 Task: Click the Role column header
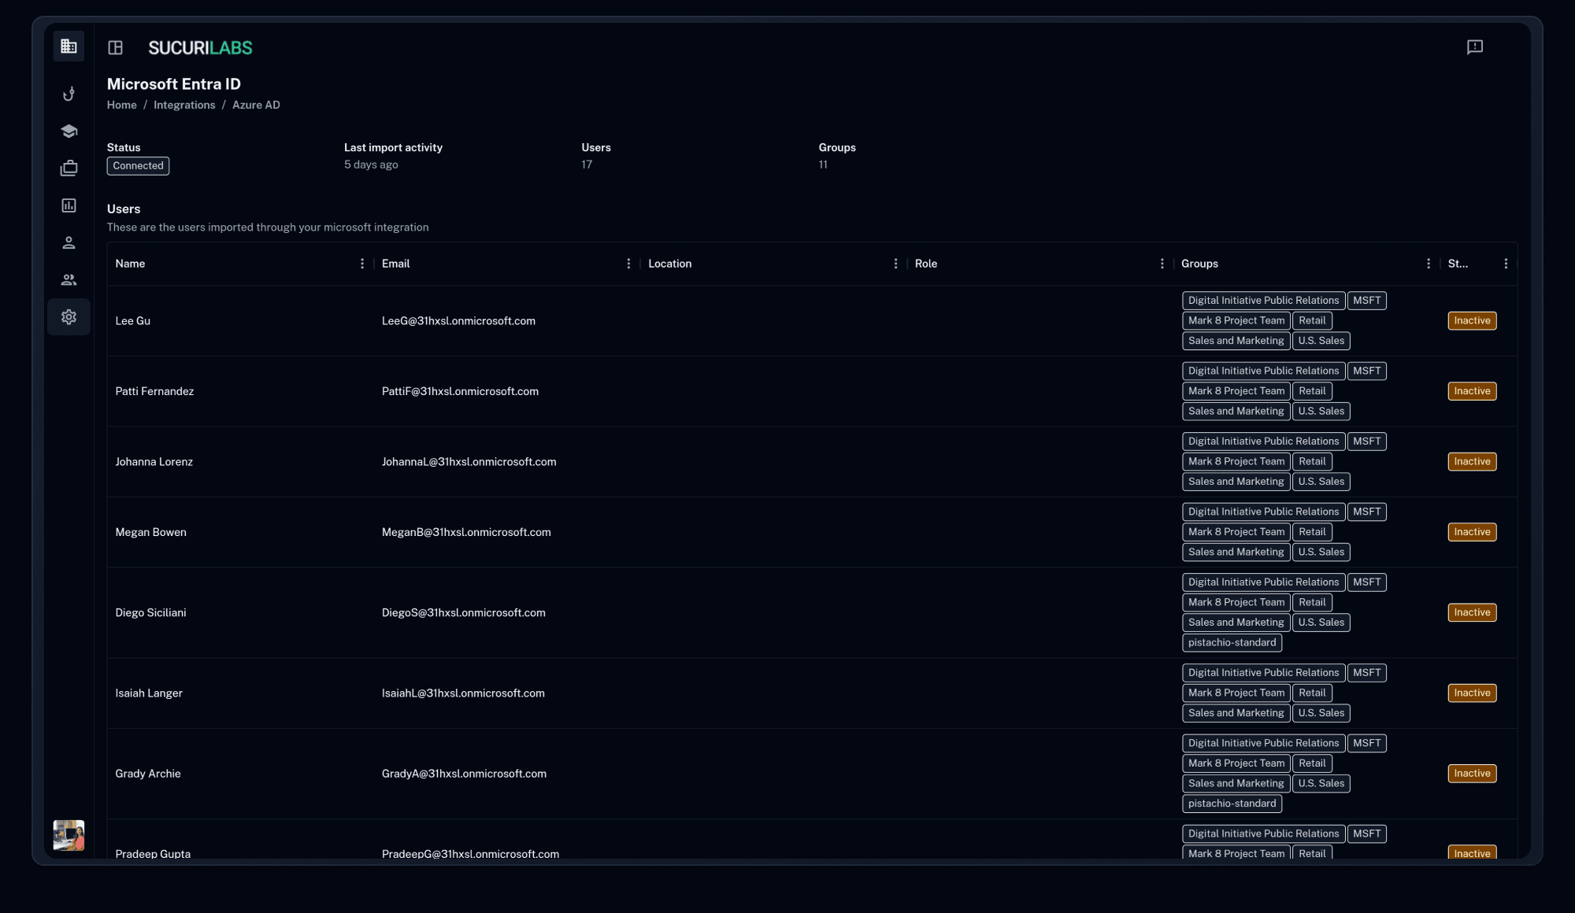click(926, 264)
